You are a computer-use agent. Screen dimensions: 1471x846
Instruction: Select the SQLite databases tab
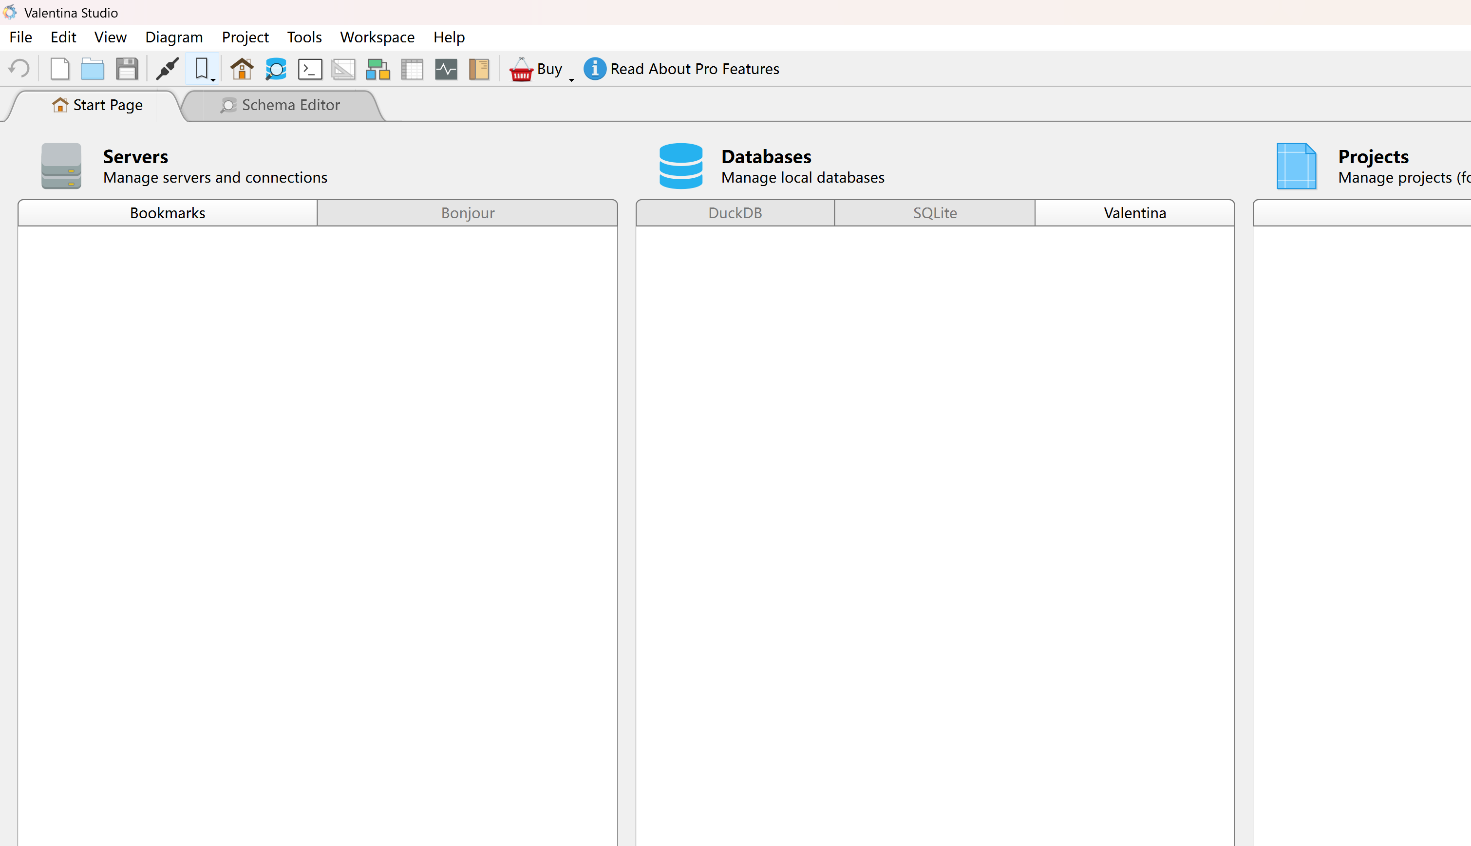point(935,213)
